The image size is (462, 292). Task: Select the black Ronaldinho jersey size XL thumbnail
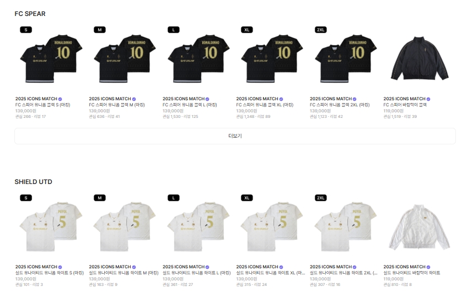pyautogui.click(x=272, y=58)
